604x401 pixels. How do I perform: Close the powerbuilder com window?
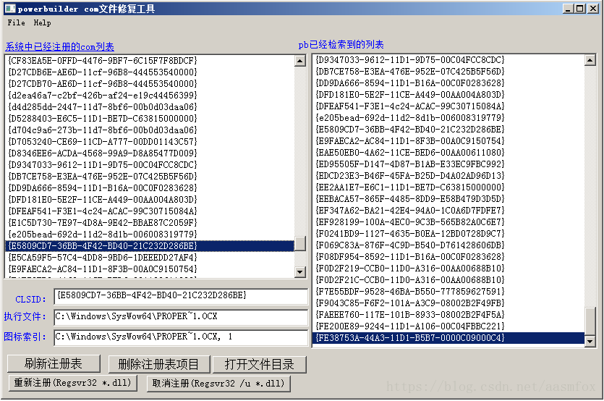593,9
